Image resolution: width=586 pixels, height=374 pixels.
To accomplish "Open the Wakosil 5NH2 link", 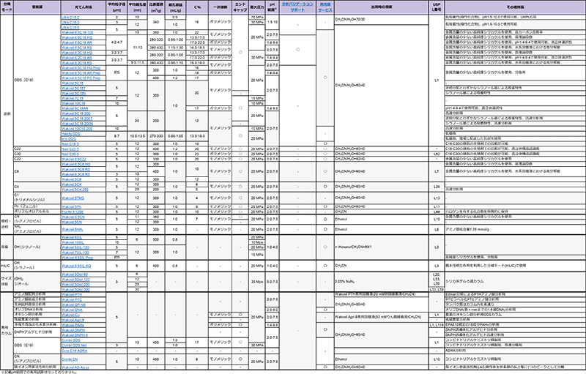I will pos(73,230).
